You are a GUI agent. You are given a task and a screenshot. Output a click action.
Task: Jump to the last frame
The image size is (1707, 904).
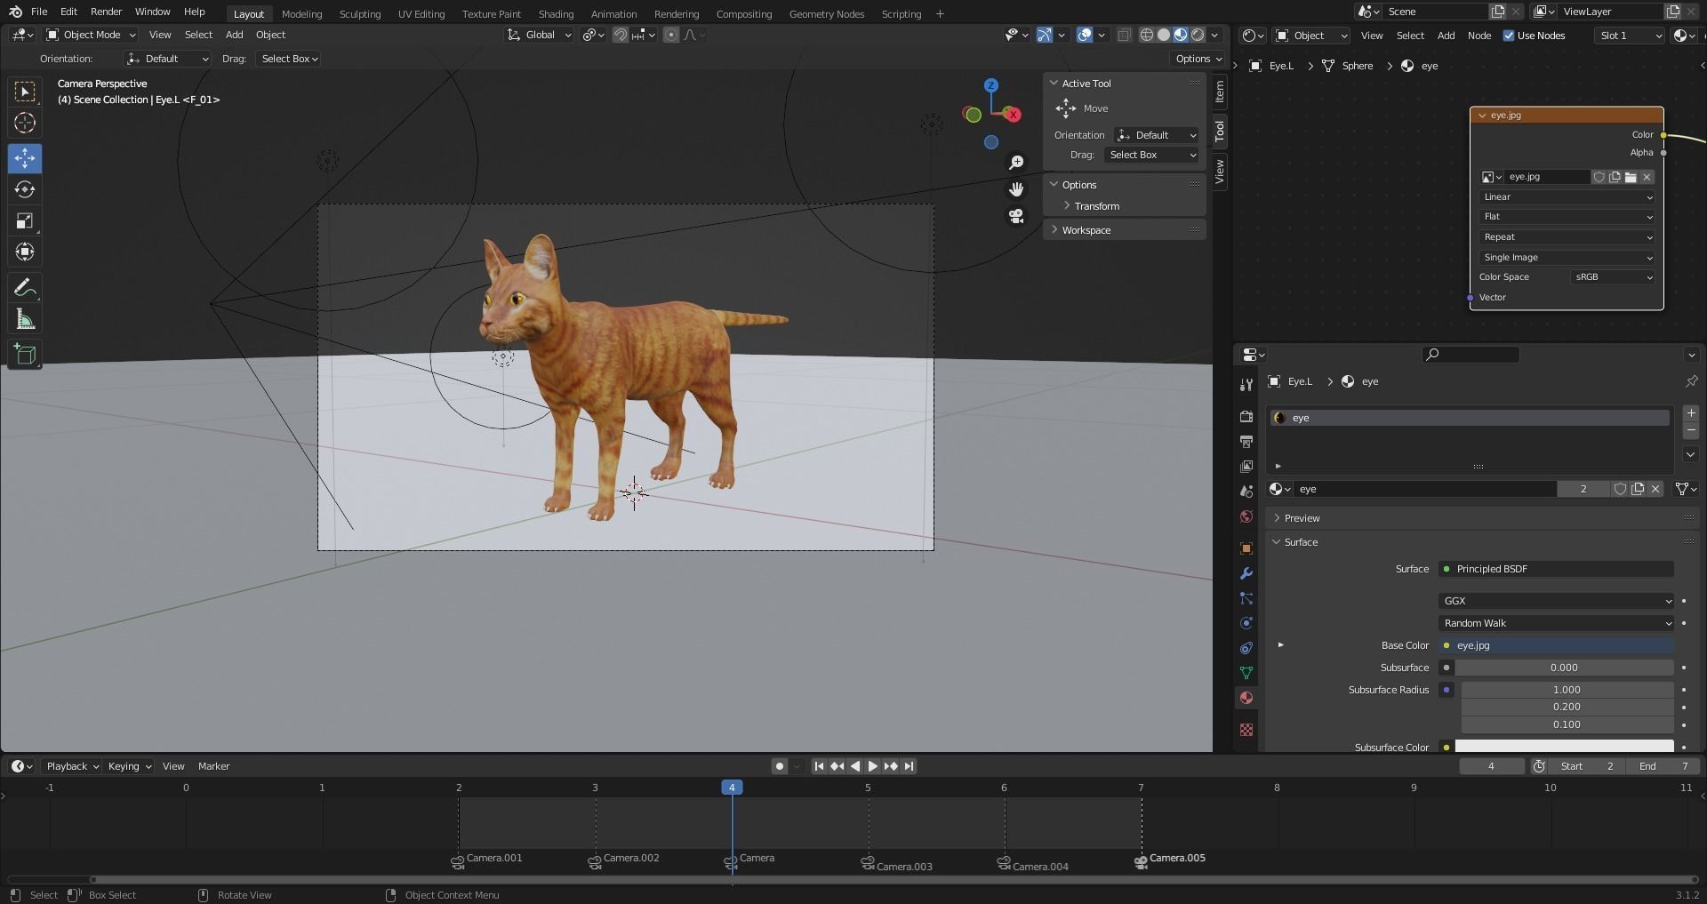pyautogui.click(x=908, y=766)
